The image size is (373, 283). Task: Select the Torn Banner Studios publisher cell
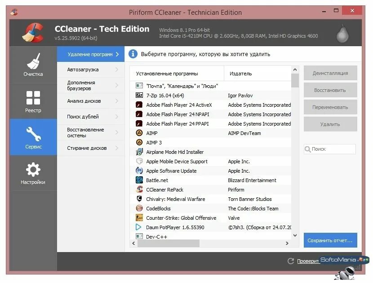250,199
